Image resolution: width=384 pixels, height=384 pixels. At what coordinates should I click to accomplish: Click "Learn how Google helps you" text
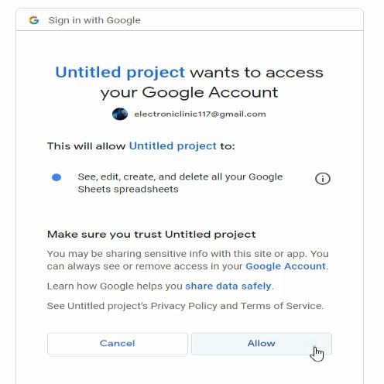[x=115, y=286]
